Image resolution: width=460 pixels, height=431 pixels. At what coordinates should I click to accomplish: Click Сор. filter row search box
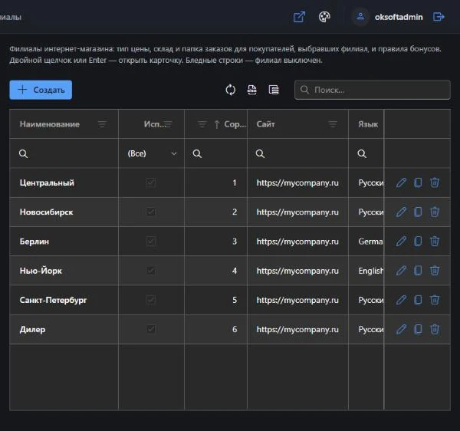[x=216, y=153]
